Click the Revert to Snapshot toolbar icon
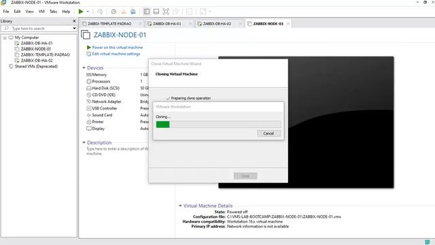435x245 pixels. [124, 12]
